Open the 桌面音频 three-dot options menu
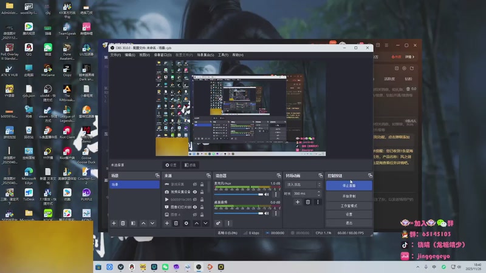Image resolution: width=486 pixels, height=273 pixels. coord(276,213)
